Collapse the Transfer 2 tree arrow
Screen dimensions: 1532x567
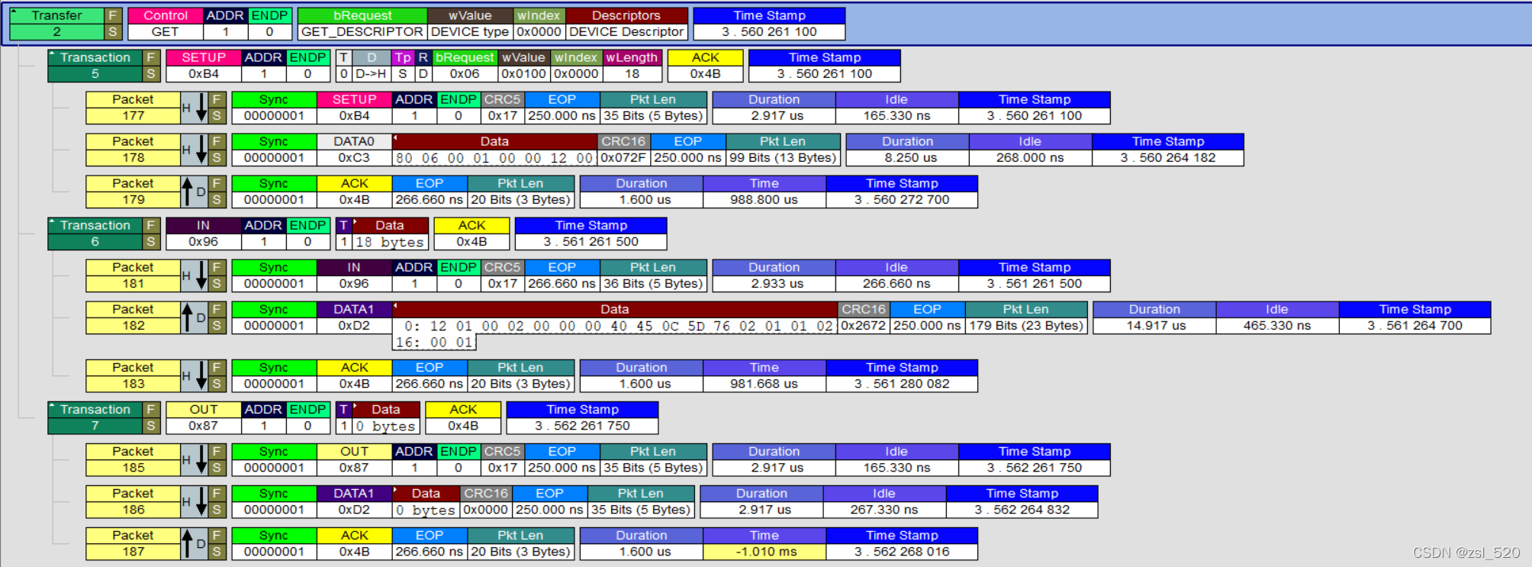[14, 11]
